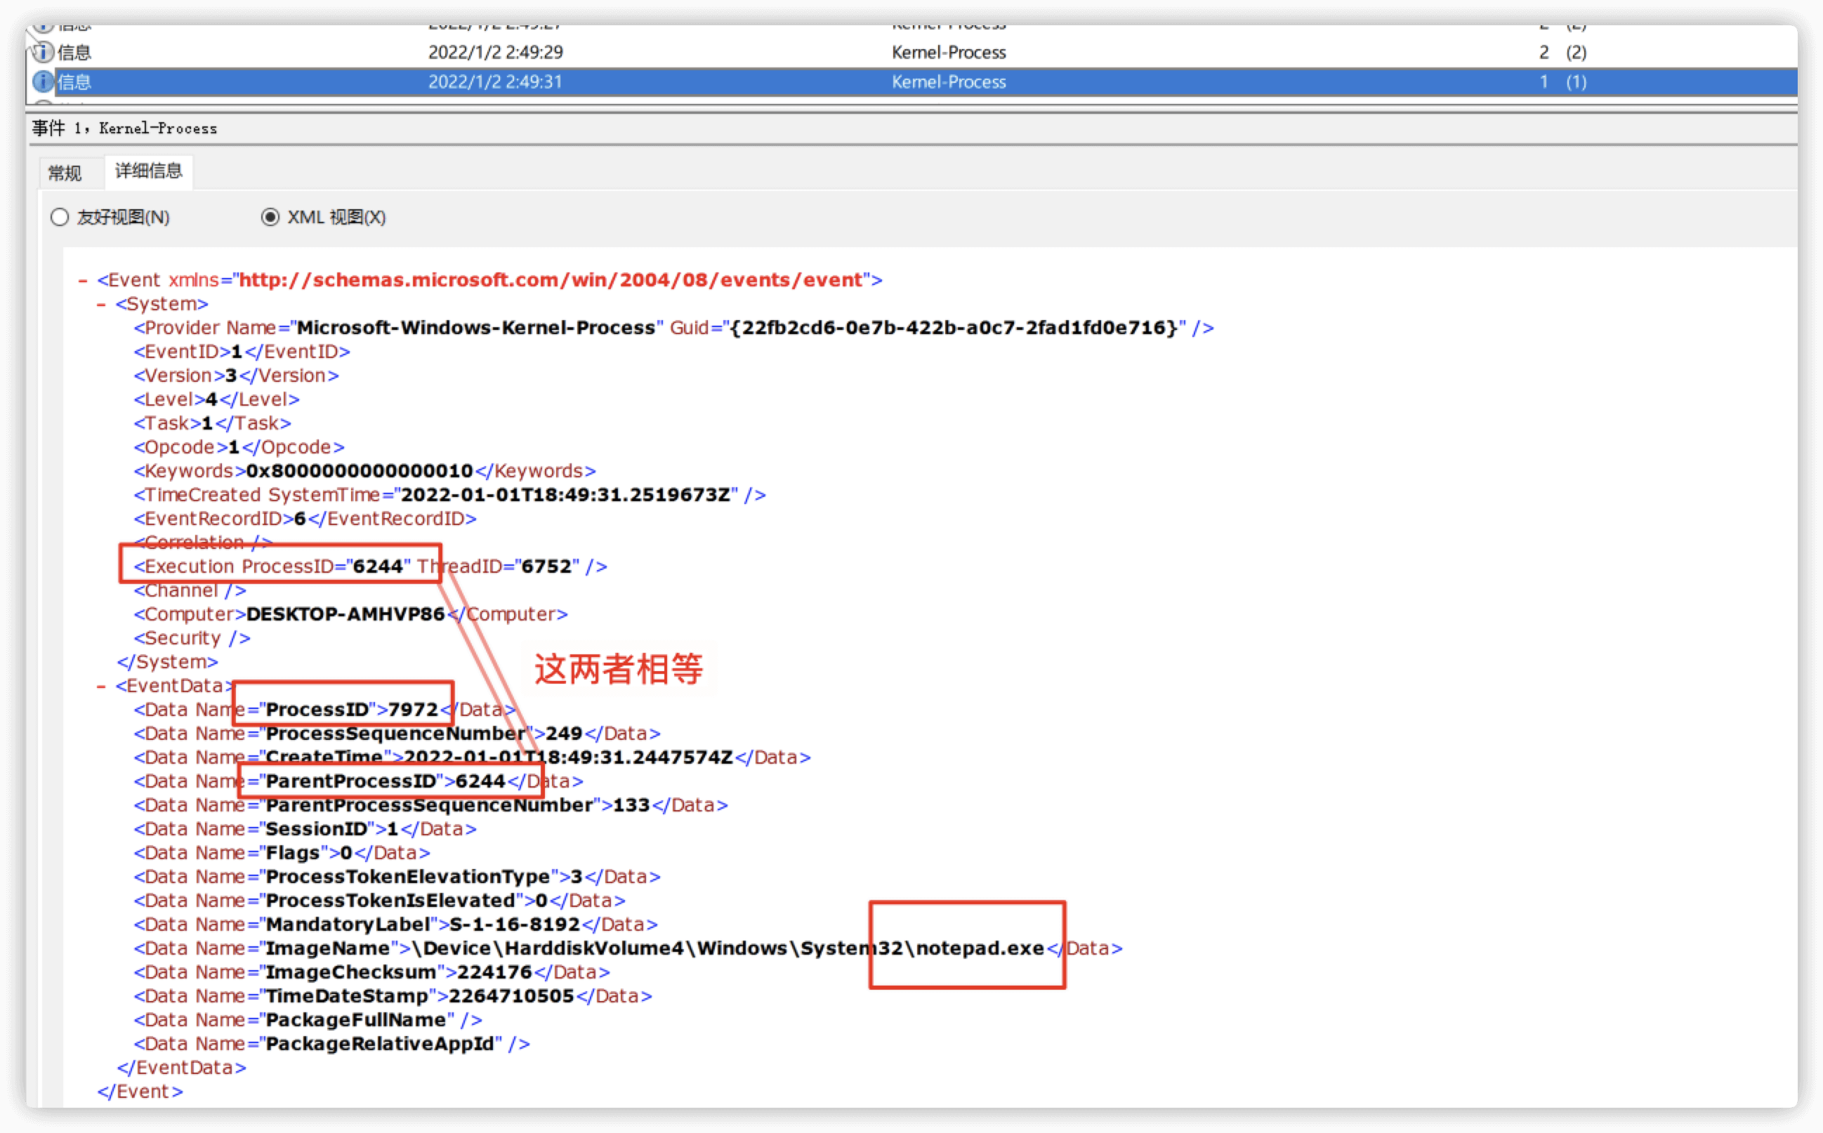Click the ParentProcessID value 6244

point(480,781)
